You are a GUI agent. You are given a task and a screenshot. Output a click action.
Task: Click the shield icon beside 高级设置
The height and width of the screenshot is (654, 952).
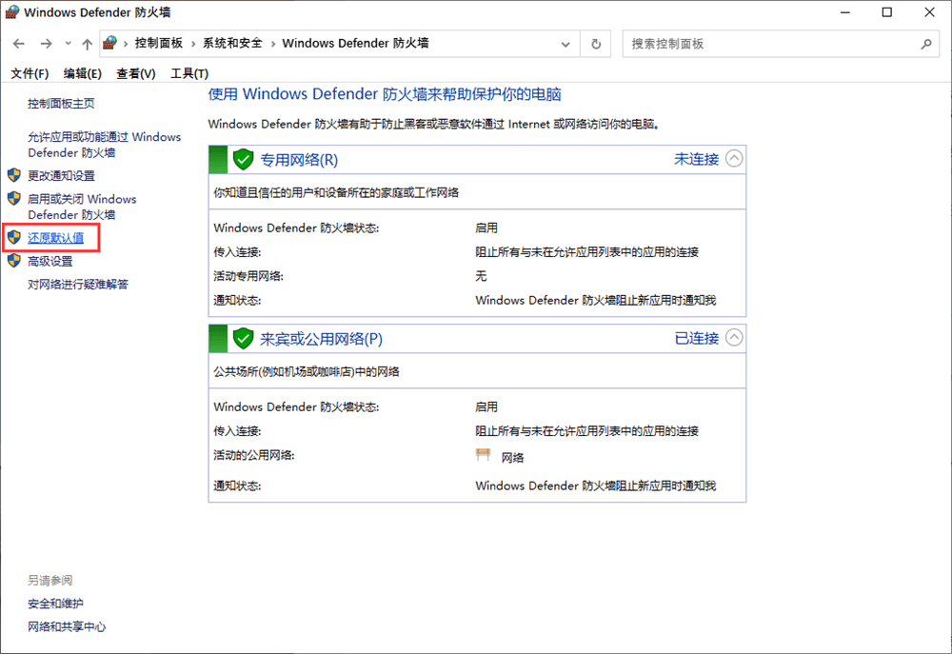tap(14, 261)
